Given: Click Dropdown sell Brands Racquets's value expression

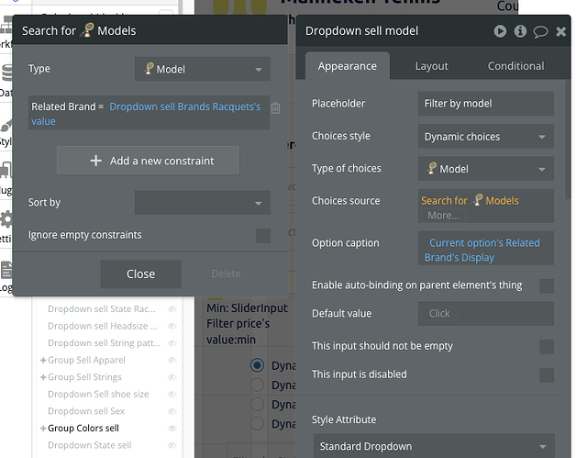Looking at the screenshot, I should [x=146, y=114].
